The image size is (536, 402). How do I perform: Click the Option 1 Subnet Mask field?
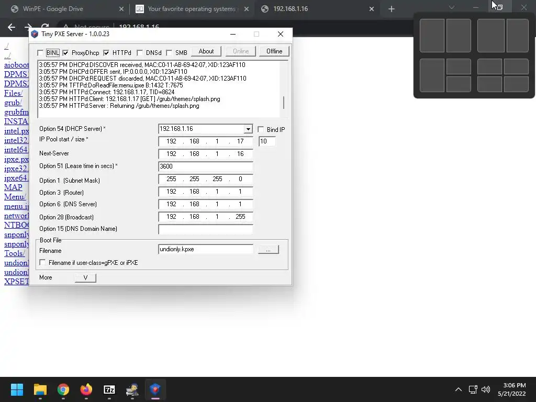(x=205, y=179)
